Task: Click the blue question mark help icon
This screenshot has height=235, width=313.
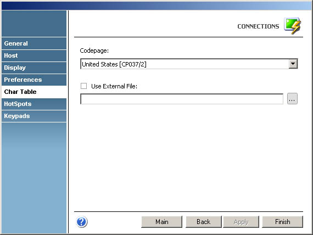Action: point(82,222)
